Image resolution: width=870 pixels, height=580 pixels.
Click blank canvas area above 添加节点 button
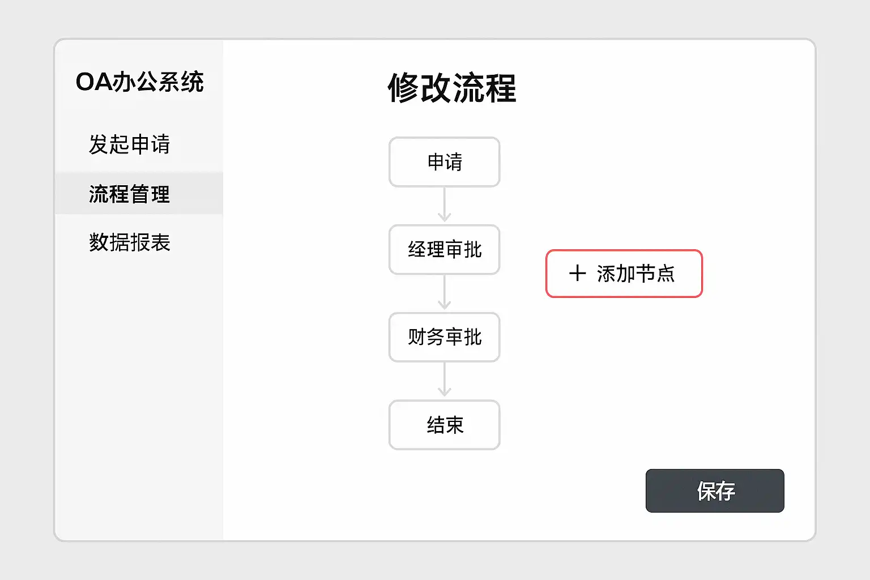click(623, 187)
